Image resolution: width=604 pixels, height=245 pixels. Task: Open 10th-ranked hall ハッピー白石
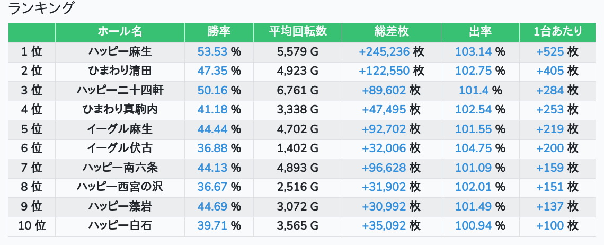pyautogui.click(x=120, y=226)
